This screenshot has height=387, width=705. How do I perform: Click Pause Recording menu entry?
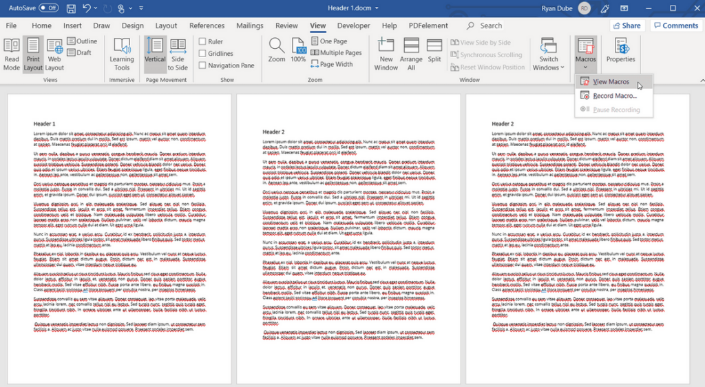613,109
